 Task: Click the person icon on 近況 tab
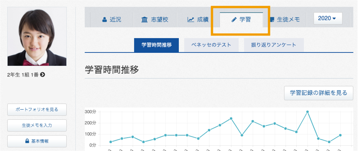tap(105, 19)
